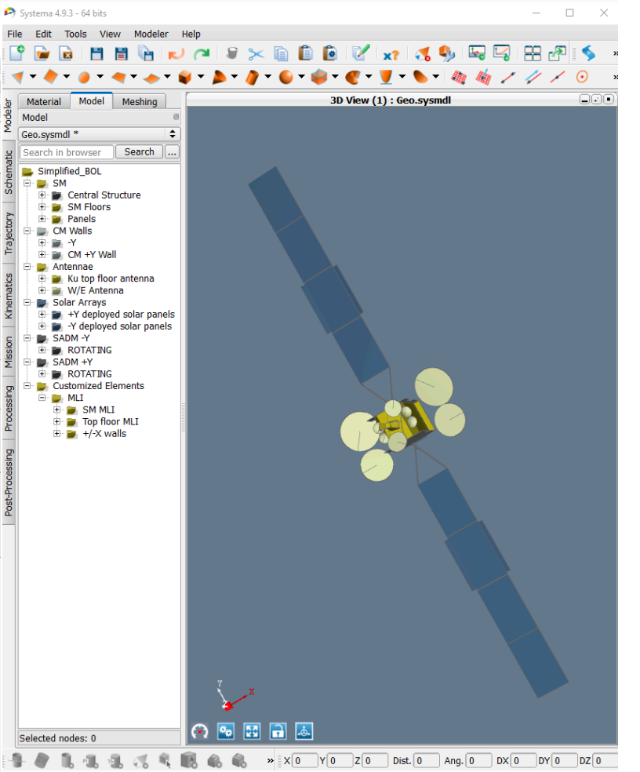Open the Tools menu
Image resolution: width=640 pixels, height=772 pixels.
75,34
